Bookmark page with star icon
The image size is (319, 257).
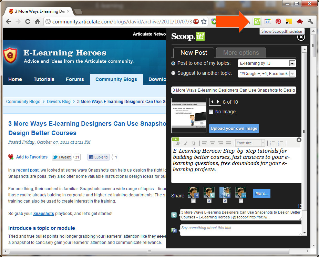tap(204, 21)
